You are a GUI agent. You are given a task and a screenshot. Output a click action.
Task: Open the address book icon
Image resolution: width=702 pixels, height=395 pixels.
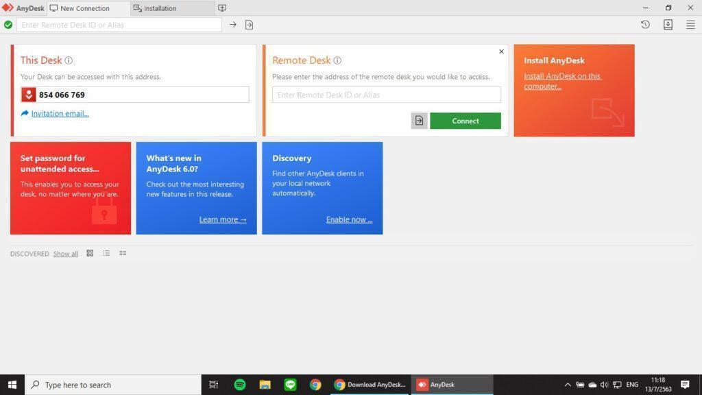667,25
